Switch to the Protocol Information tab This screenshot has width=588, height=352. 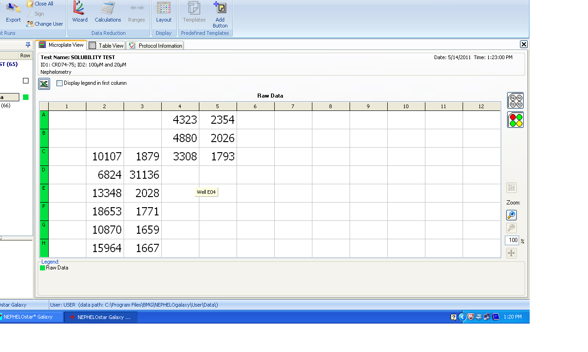[x=155, y=45]
